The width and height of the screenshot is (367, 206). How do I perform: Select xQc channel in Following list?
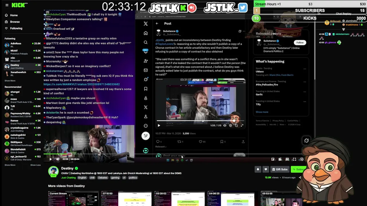click(x=23, y=59)
